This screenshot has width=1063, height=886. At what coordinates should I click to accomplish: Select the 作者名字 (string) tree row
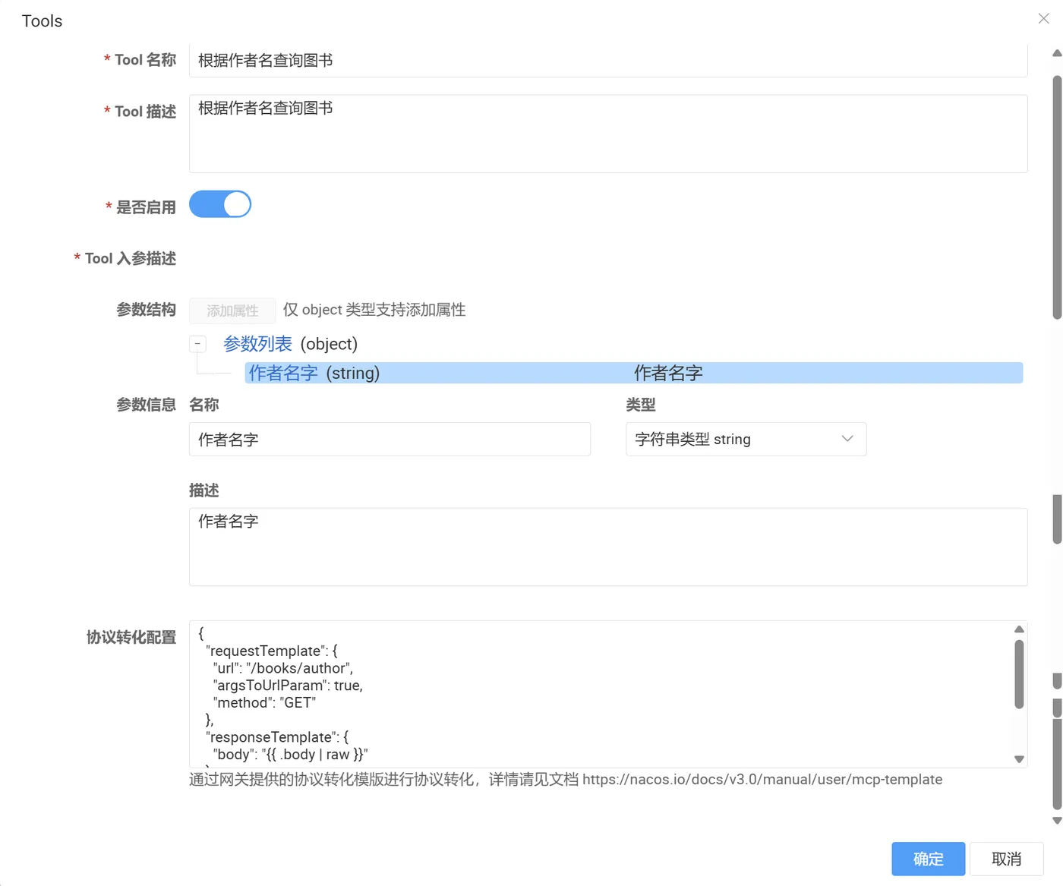click(x=633, y=373)
